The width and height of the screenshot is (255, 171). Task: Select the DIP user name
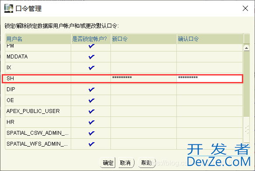(11, 89)
